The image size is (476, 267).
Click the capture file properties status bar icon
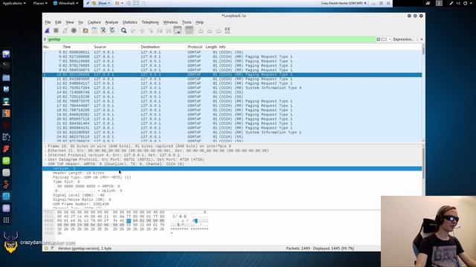tap(52, 248)
